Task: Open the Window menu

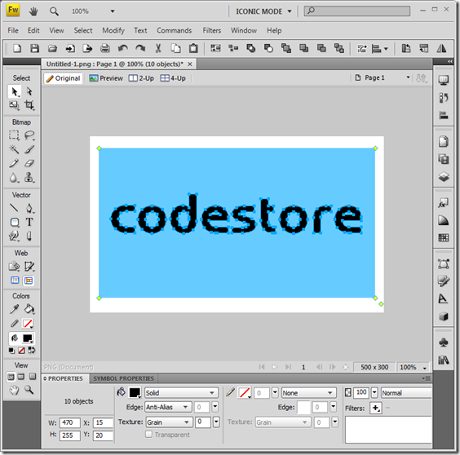Action: point(244,30)
